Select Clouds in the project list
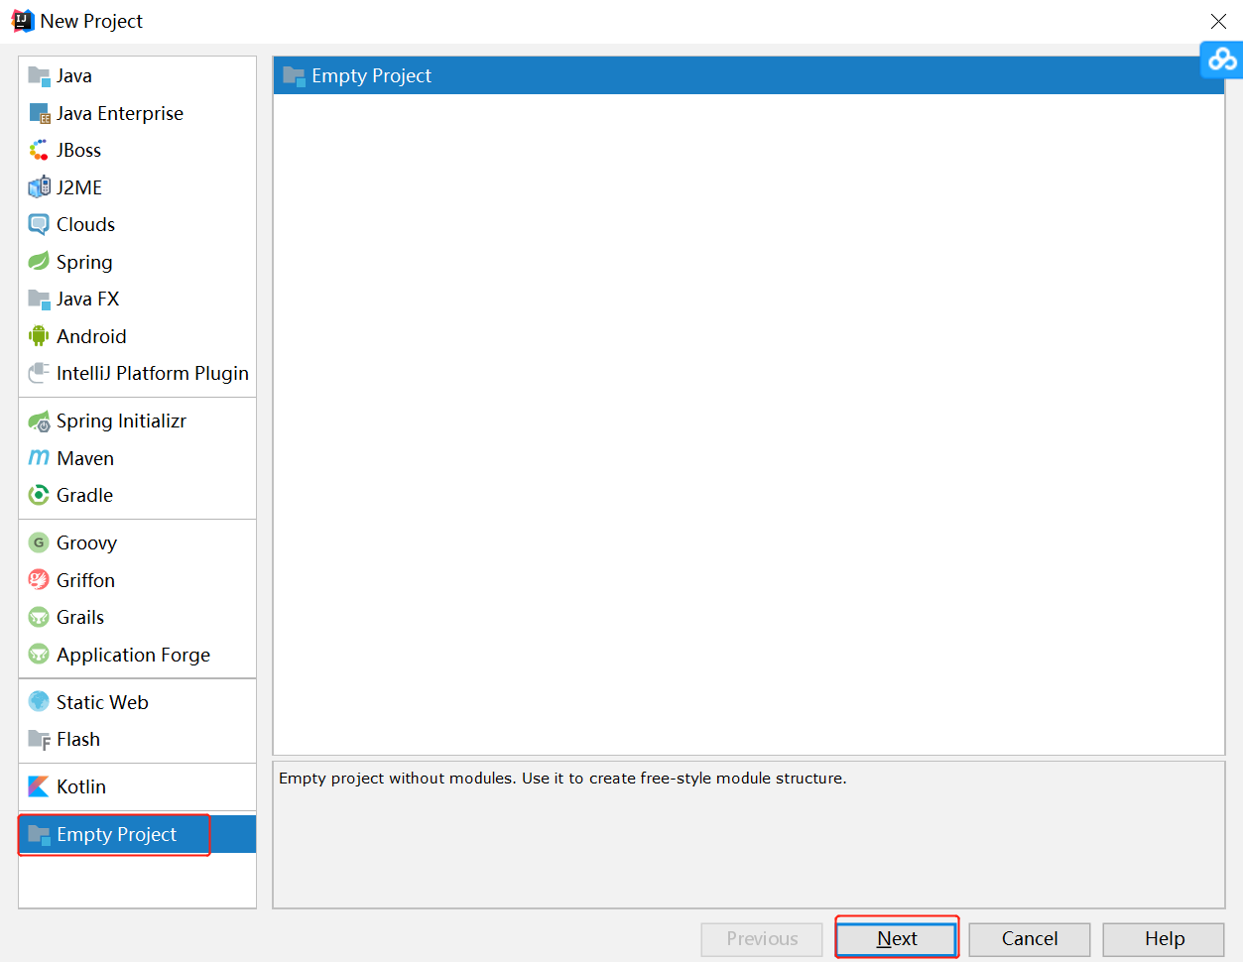Image resolution: width=1243 pixels, height=962 pixels. click(x=137, y=224)
